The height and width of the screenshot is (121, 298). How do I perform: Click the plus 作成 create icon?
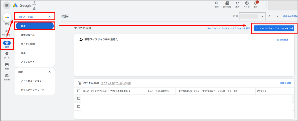7,17
